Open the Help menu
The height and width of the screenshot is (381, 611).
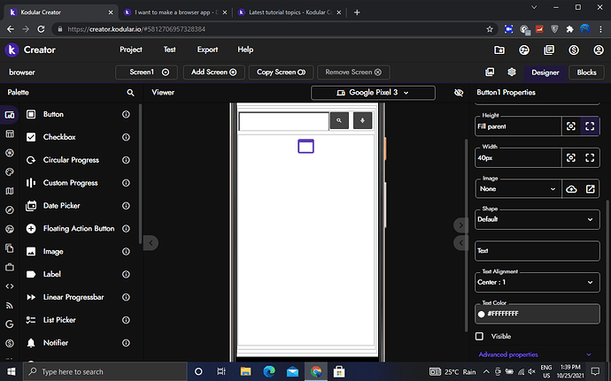245,50
